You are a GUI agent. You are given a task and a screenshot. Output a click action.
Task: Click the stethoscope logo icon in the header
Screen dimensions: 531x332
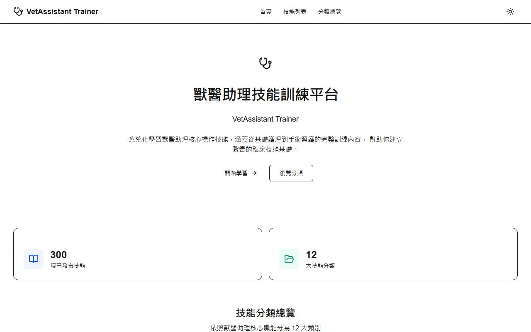click(x=18, y=12)
